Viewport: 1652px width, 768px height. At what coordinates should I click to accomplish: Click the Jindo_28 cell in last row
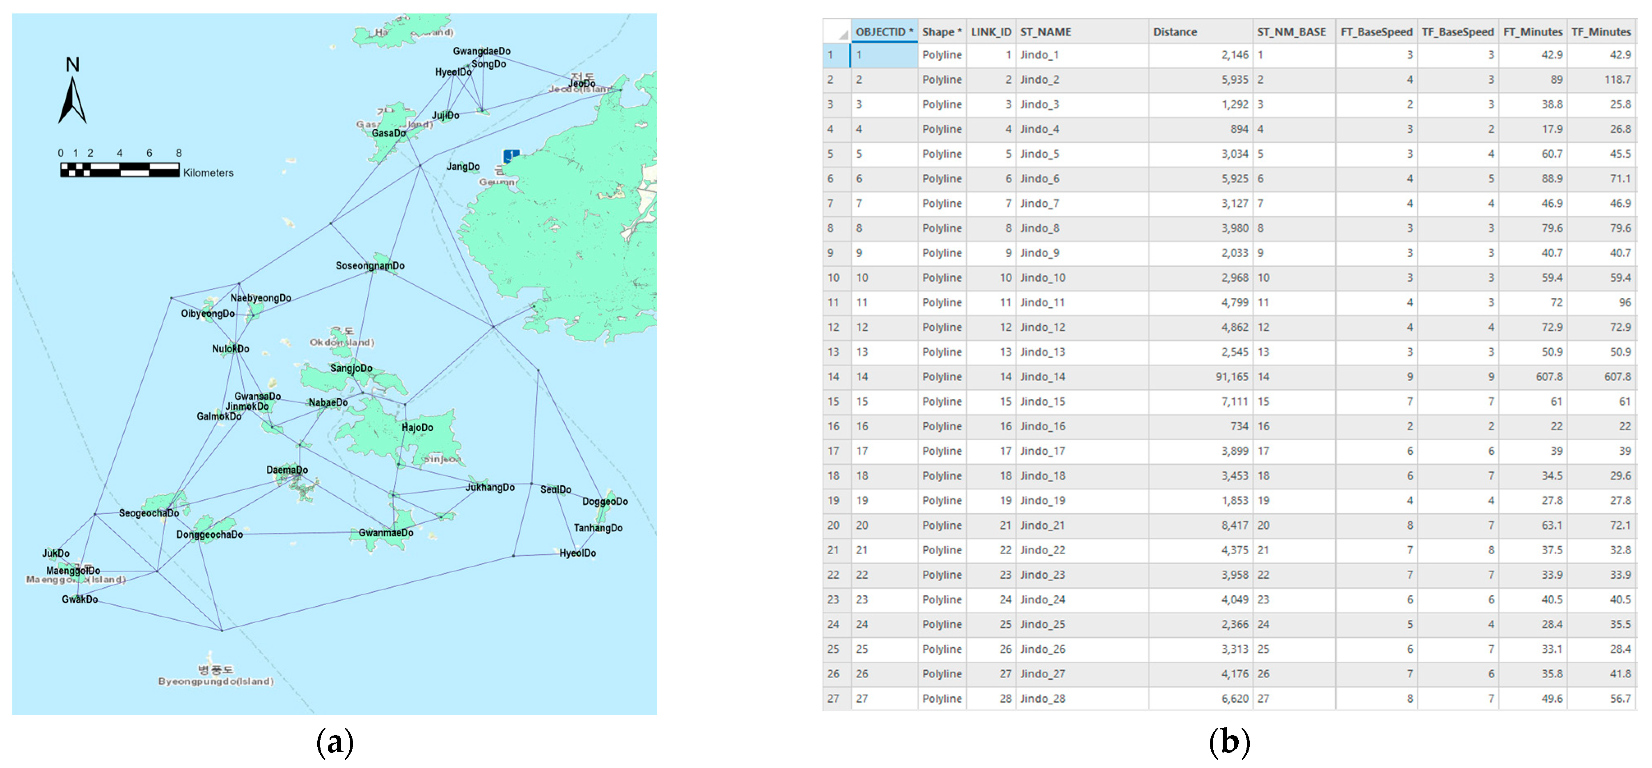(1043, 699)
